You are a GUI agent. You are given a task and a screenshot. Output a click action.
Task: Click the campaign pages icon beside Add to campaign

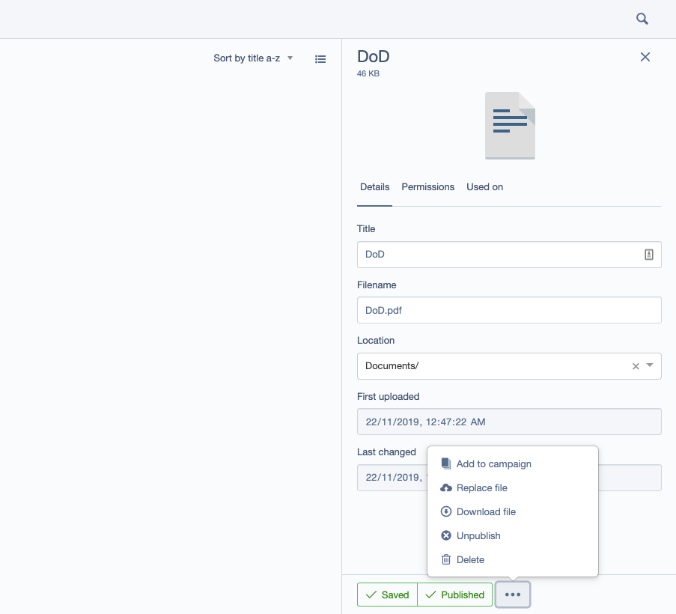click(x=445, y=463)
